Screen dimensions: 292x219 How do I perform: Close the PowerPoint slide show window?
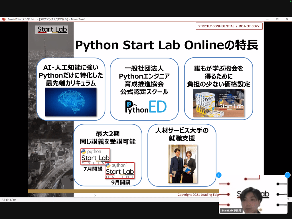(286, 19)
